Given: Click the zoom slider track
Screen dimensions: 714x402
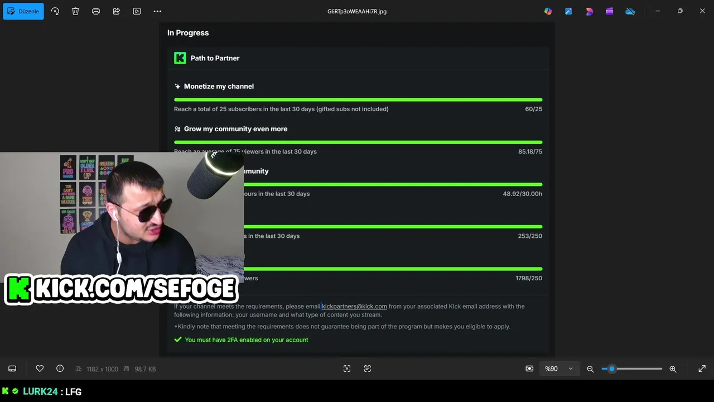Looking at the screenshot, I should point(632,368).
